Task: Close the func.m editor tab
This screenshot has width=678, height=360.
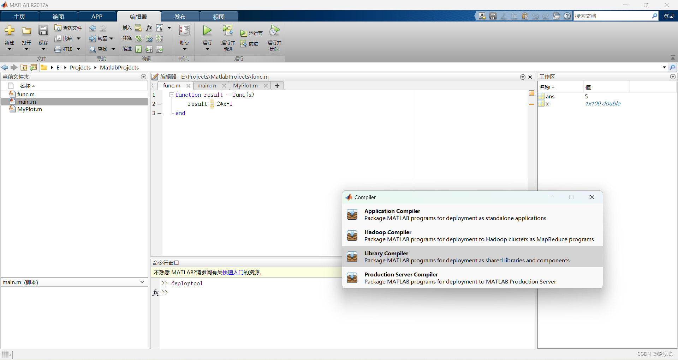Action: 188,86
